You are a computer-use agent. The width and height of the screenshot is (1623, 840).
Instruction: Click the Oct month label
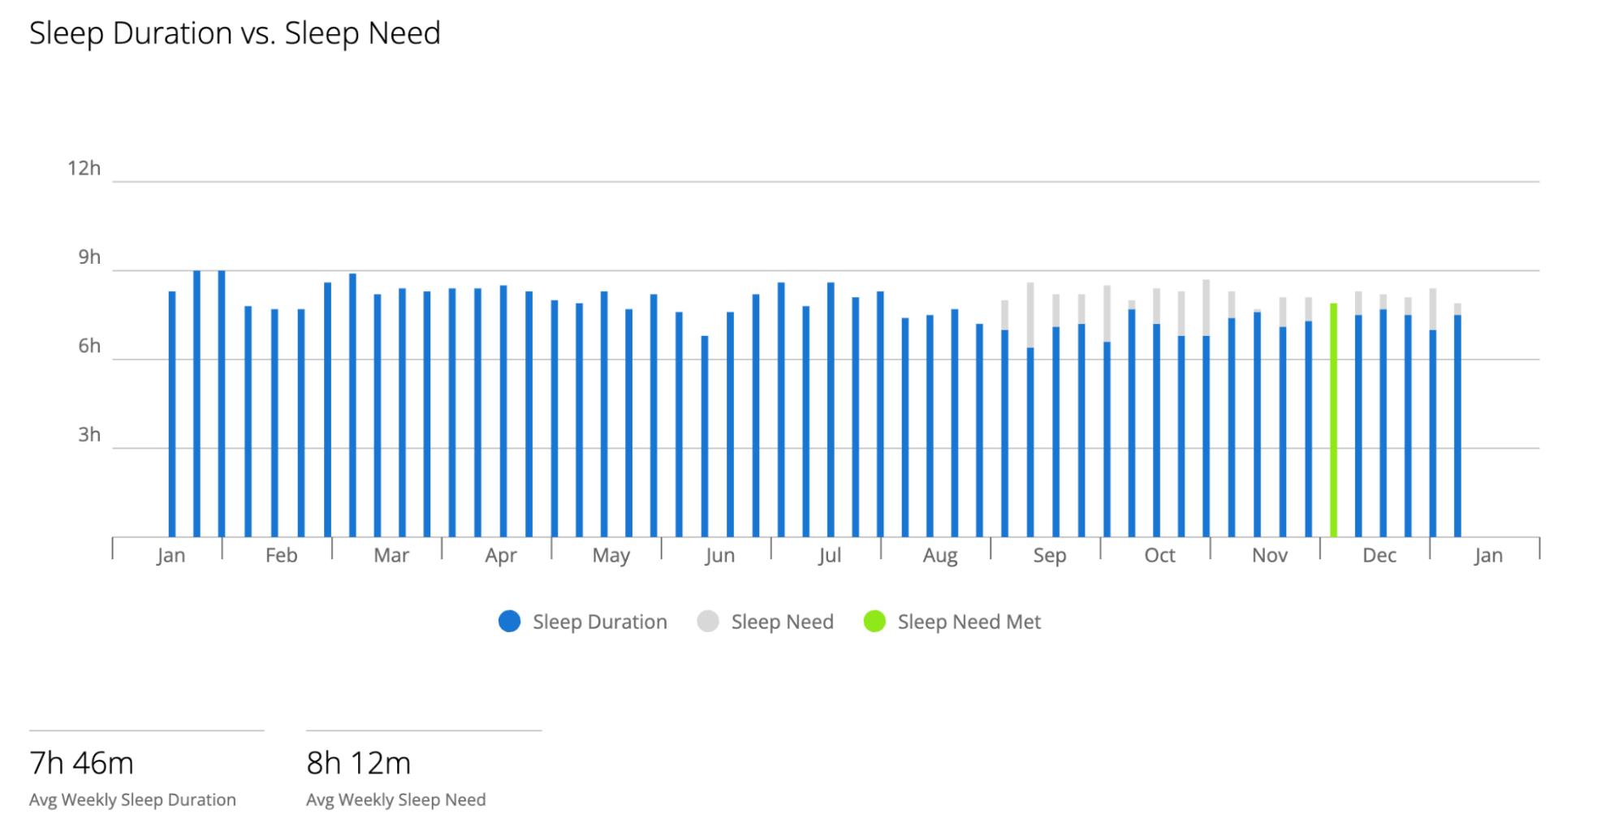point(1159,556)
